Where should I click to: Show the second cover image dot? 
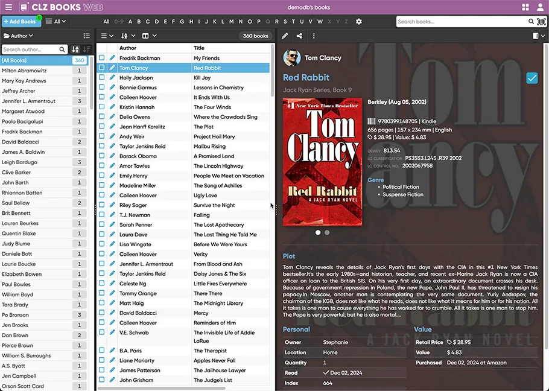point(327,232)
